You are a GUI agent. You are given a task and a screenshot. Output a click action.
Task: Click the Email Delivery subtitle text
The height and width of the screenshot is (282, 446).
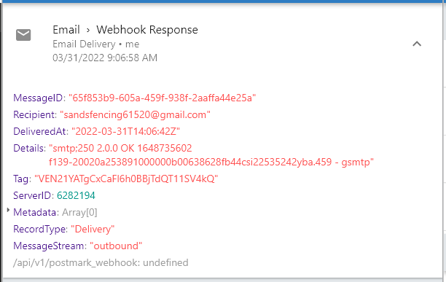[84, 44]
